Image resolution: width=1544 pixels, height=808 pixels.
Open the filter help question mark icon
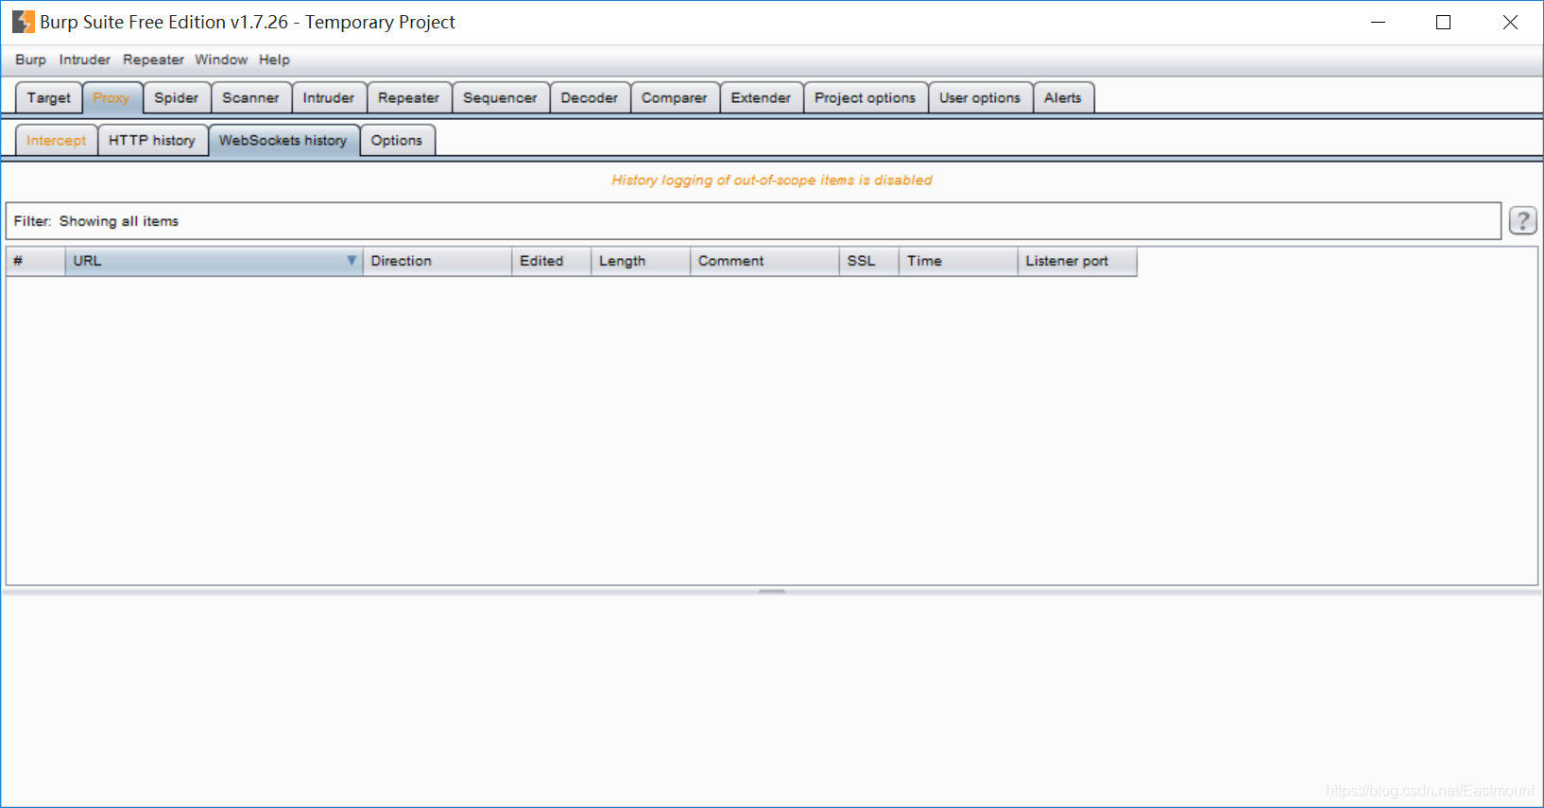point(1522,220)
